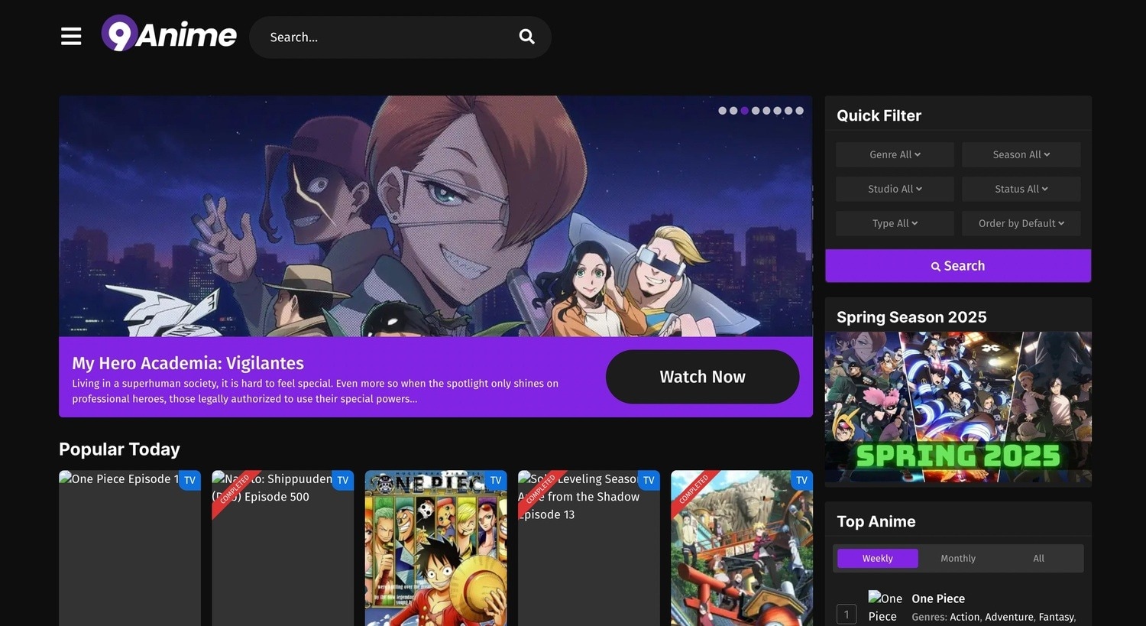Open the One Piece Episode 1 card

130,548
